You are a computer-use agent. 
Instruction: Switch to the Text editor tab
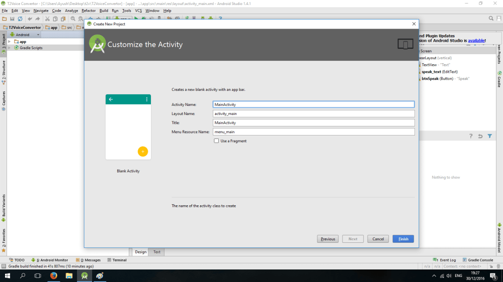(x=157, y=252)
